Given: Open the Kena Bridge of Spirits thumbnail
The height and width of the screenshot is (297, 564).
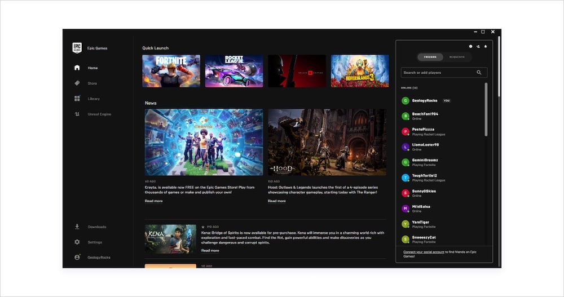Looking at the screenshot, I should click(170, 239).
